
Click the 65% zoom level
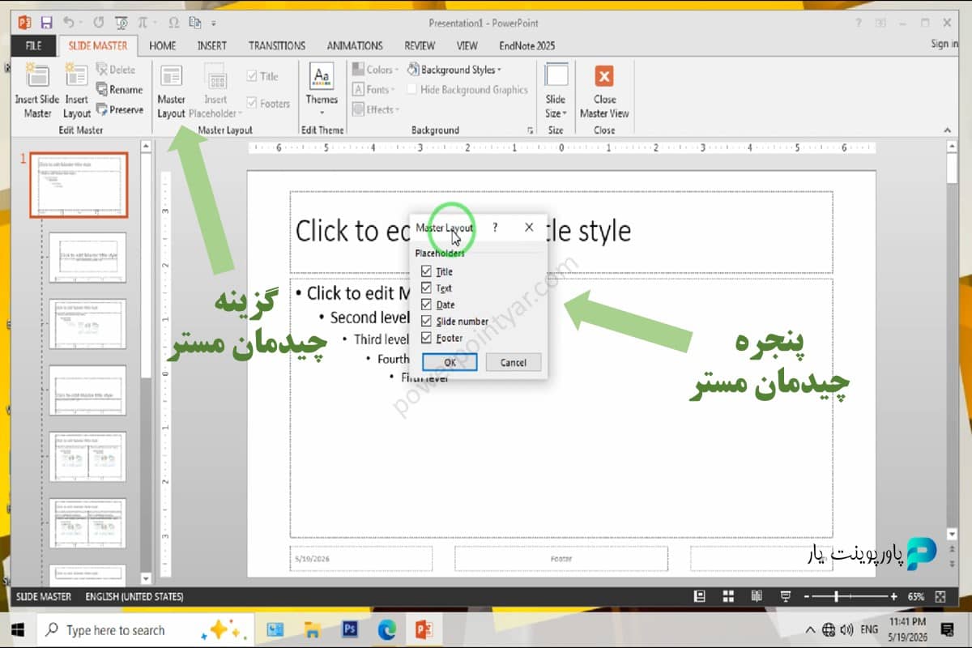click(x=915, y=596)
